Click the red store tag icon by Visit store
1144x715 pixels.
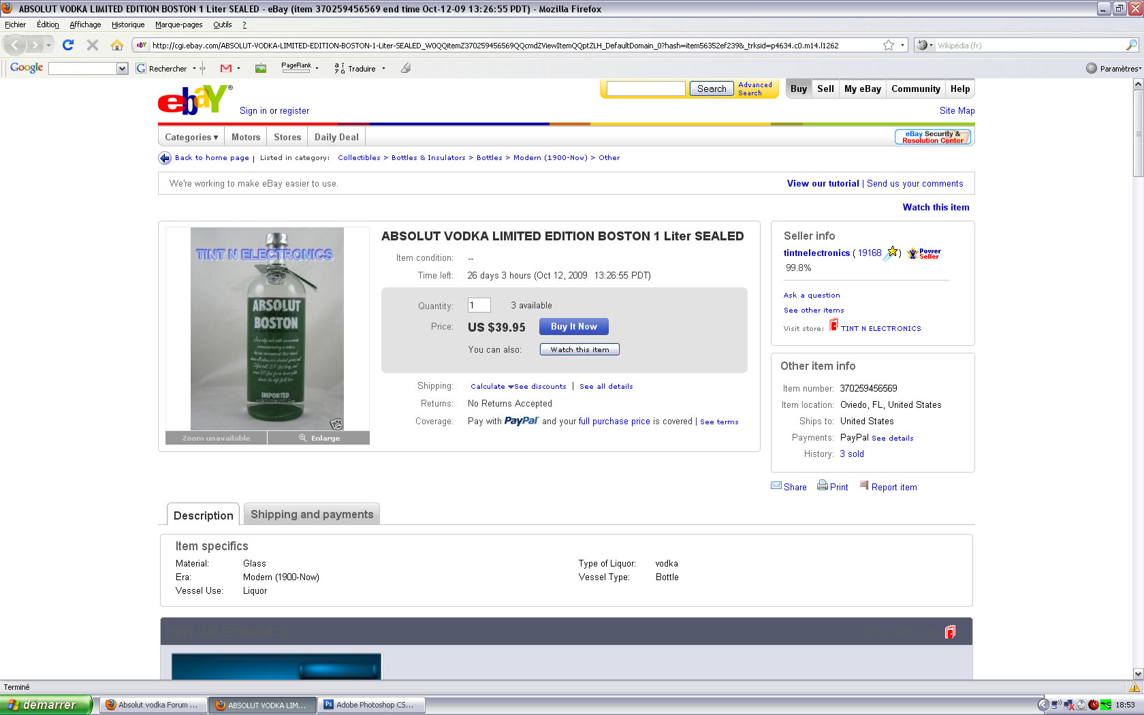833,325
